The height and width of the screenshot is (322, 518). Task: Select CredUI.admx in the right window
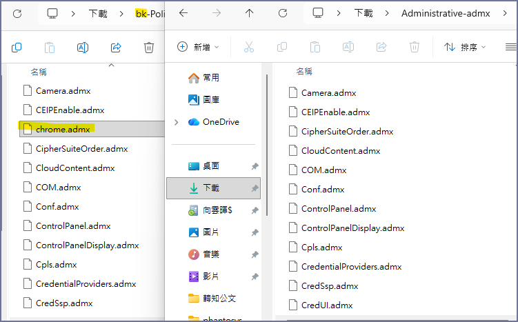click(x=327, y=305)
